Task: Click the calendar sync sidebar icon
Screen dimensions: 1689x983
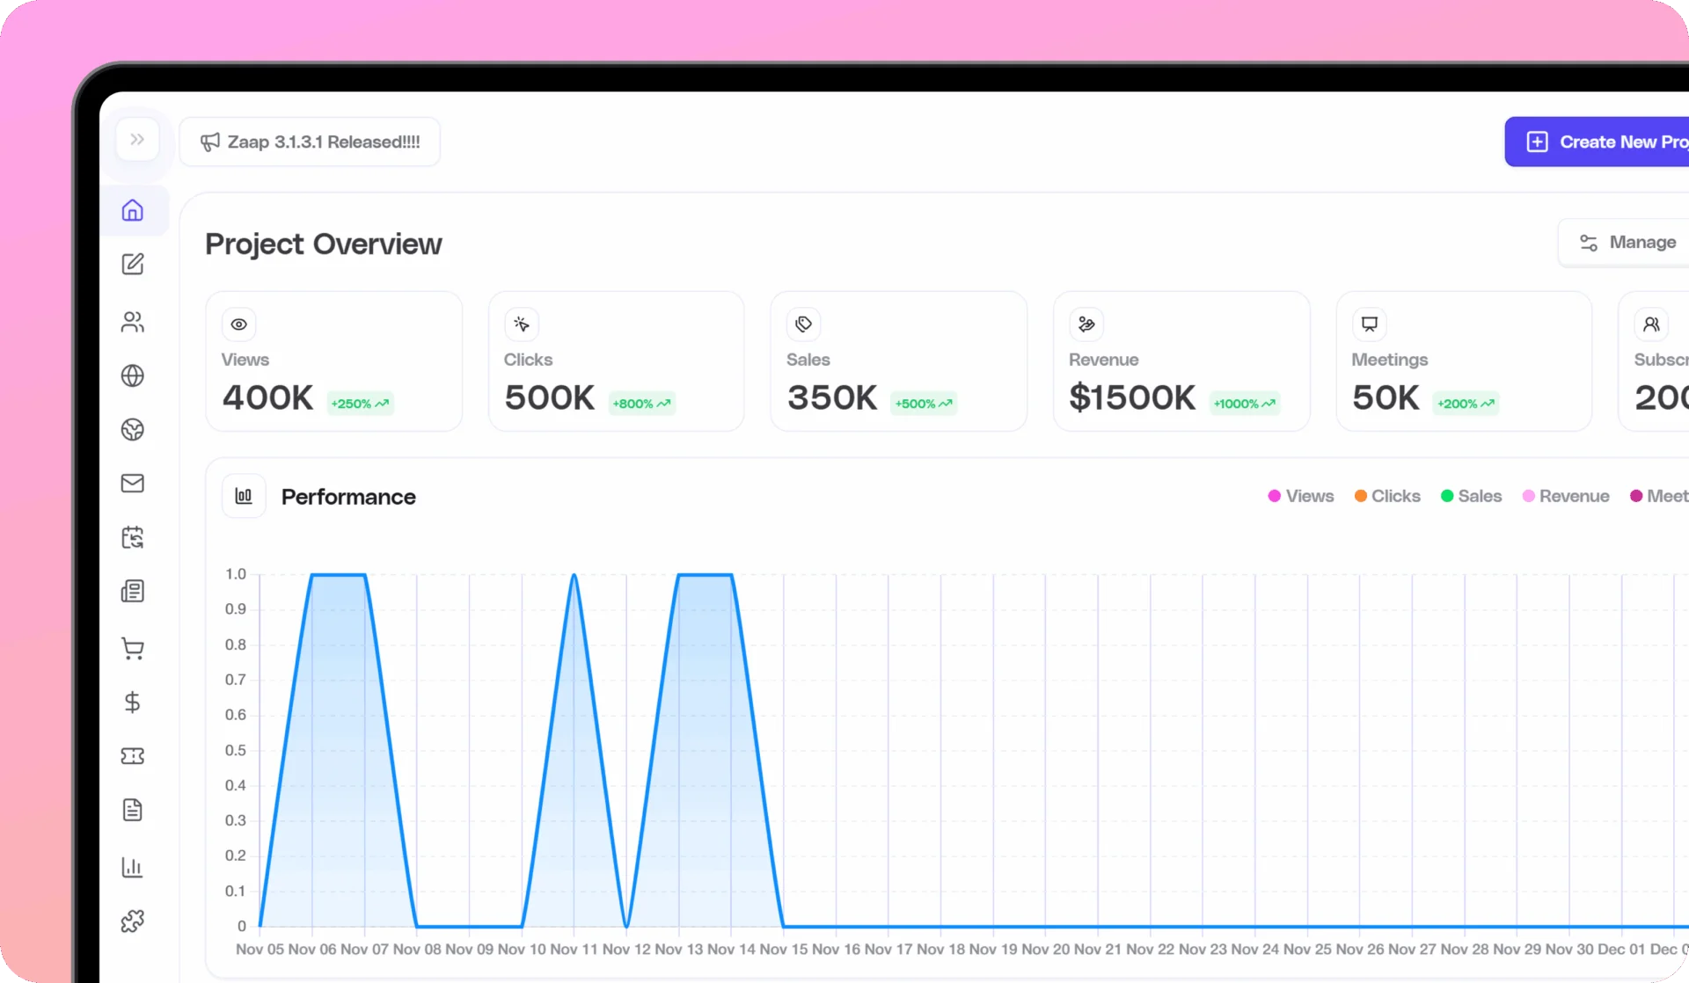Action: [x=133, y=538]
